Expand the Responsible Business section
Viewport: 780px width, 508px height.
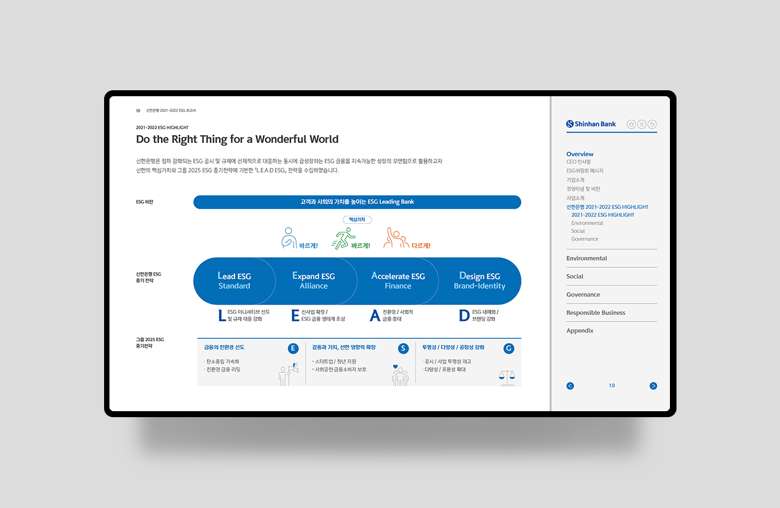coord(596,313)
